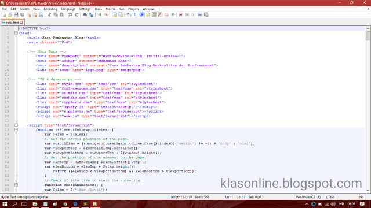The image size is (371, 208).
Task: Click the length and lines status field
Action: point(190,197)
